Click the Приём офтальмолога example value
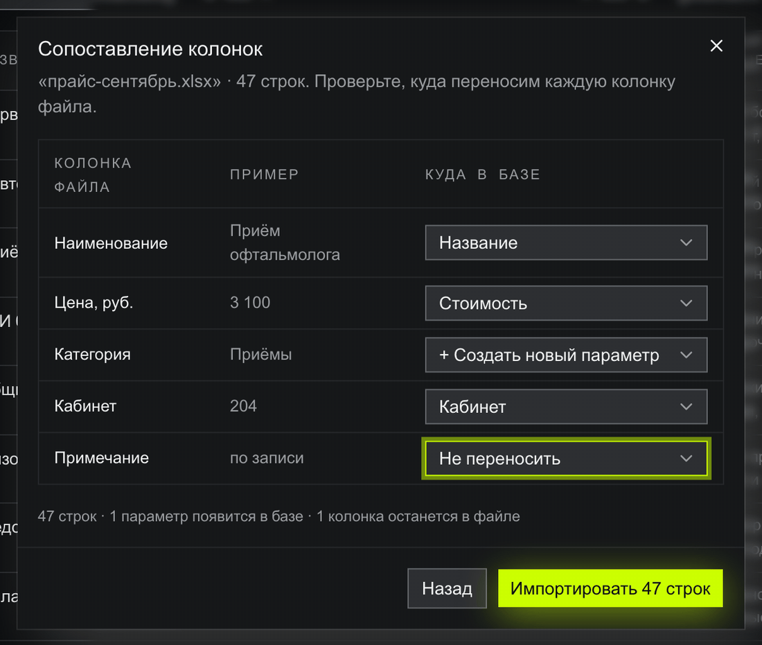762x645 pixels. tap(285, 242)
